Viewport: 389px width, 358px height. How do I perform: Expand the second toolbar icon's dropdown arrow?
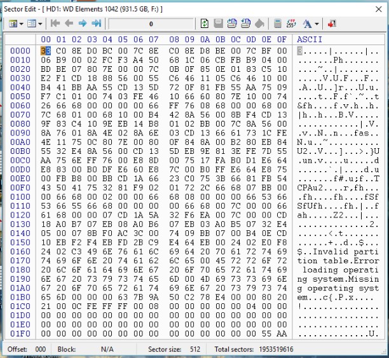point(40,24)
